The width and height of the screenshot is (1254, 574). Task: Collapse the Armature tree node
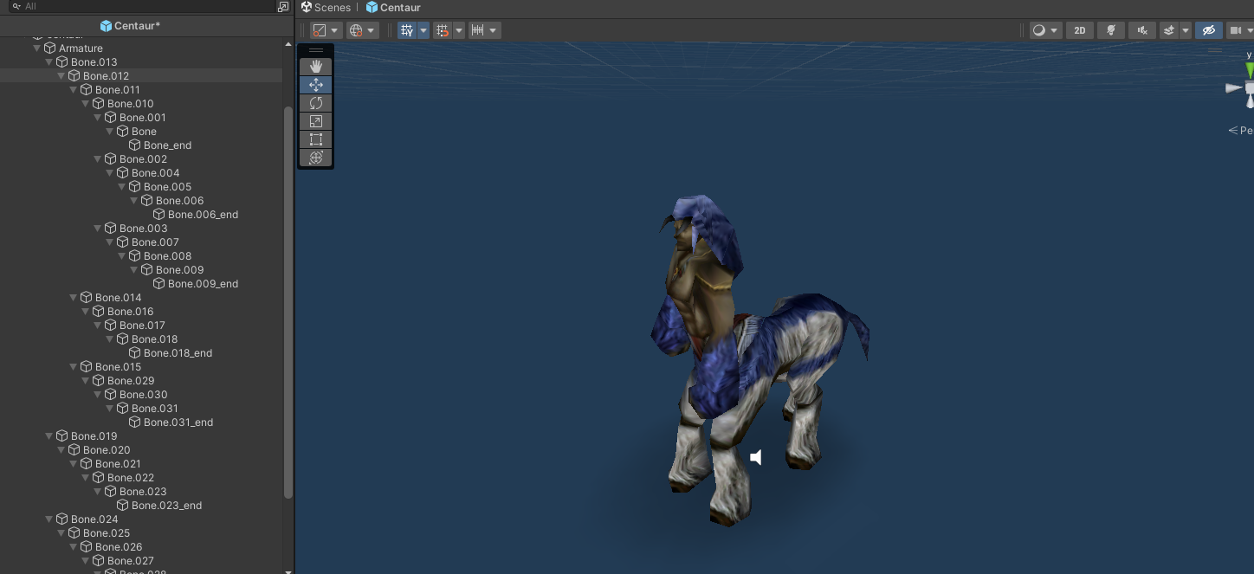tap(37, 48)
